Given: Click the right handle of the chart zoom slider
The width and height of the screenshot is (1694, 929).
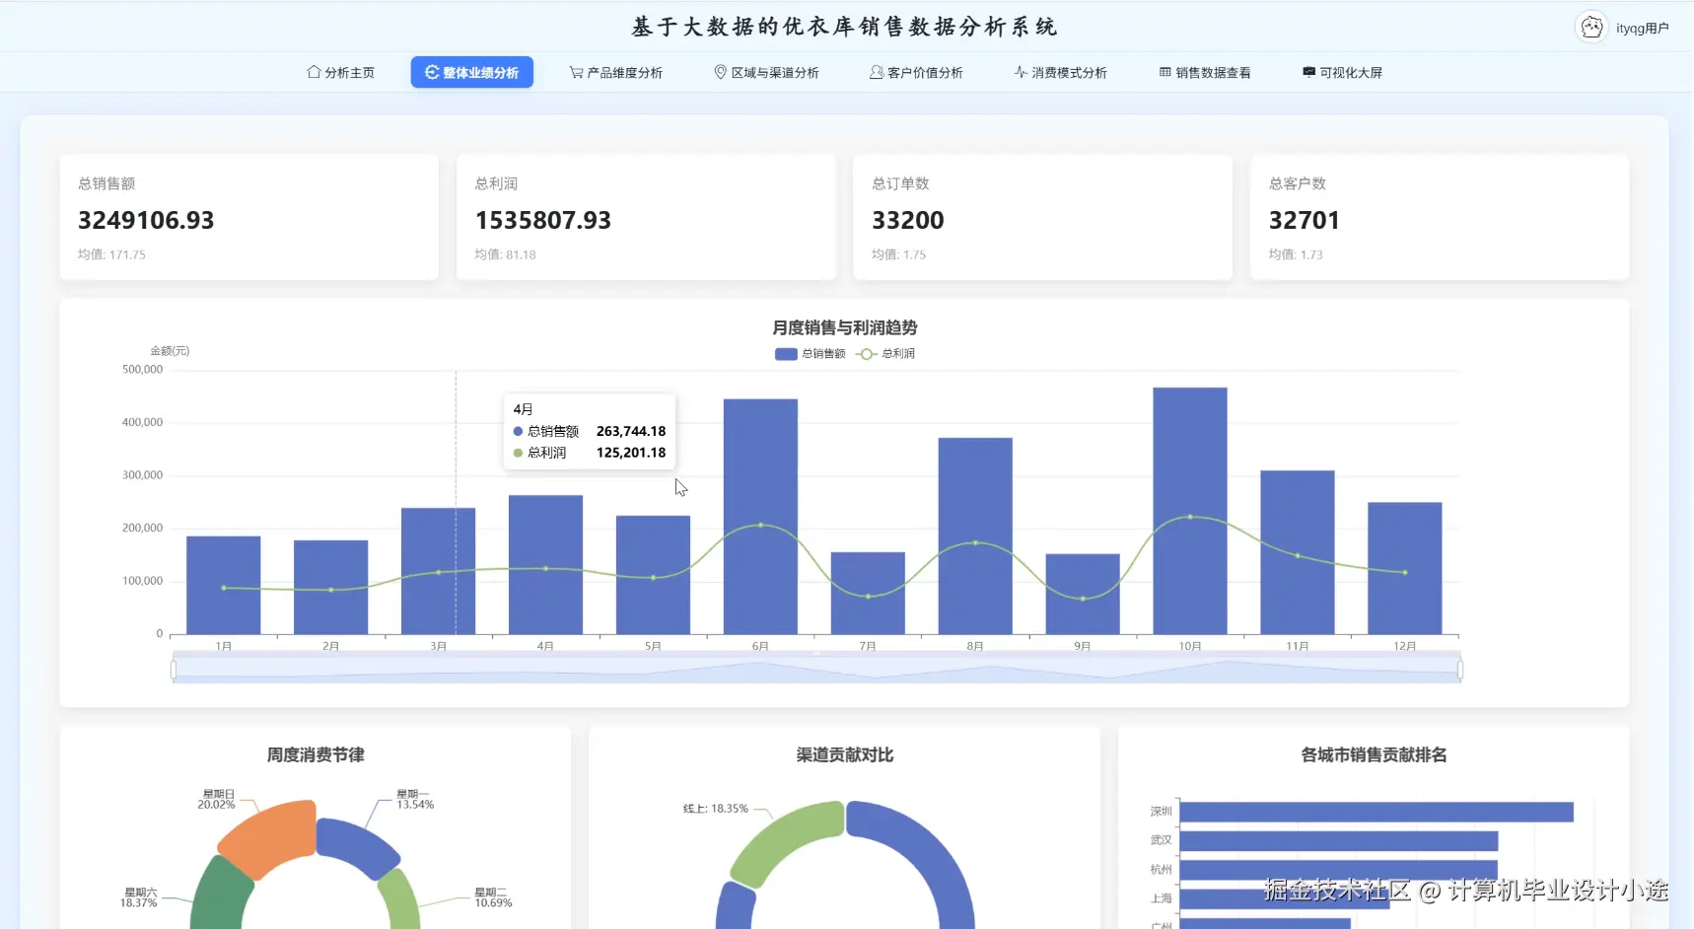Looking at the screenshot, I should [x=1459, y=670].
